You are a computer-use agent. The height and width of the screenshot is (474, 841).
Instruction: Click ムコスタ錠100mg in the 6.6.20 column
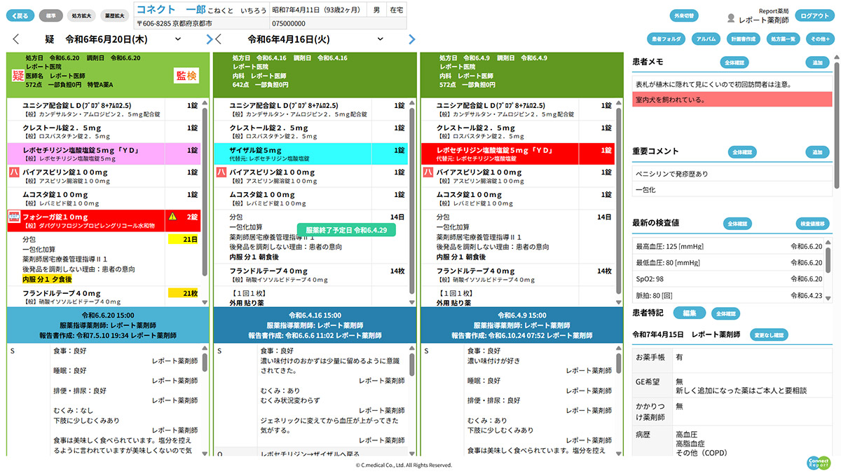[104, 198]
